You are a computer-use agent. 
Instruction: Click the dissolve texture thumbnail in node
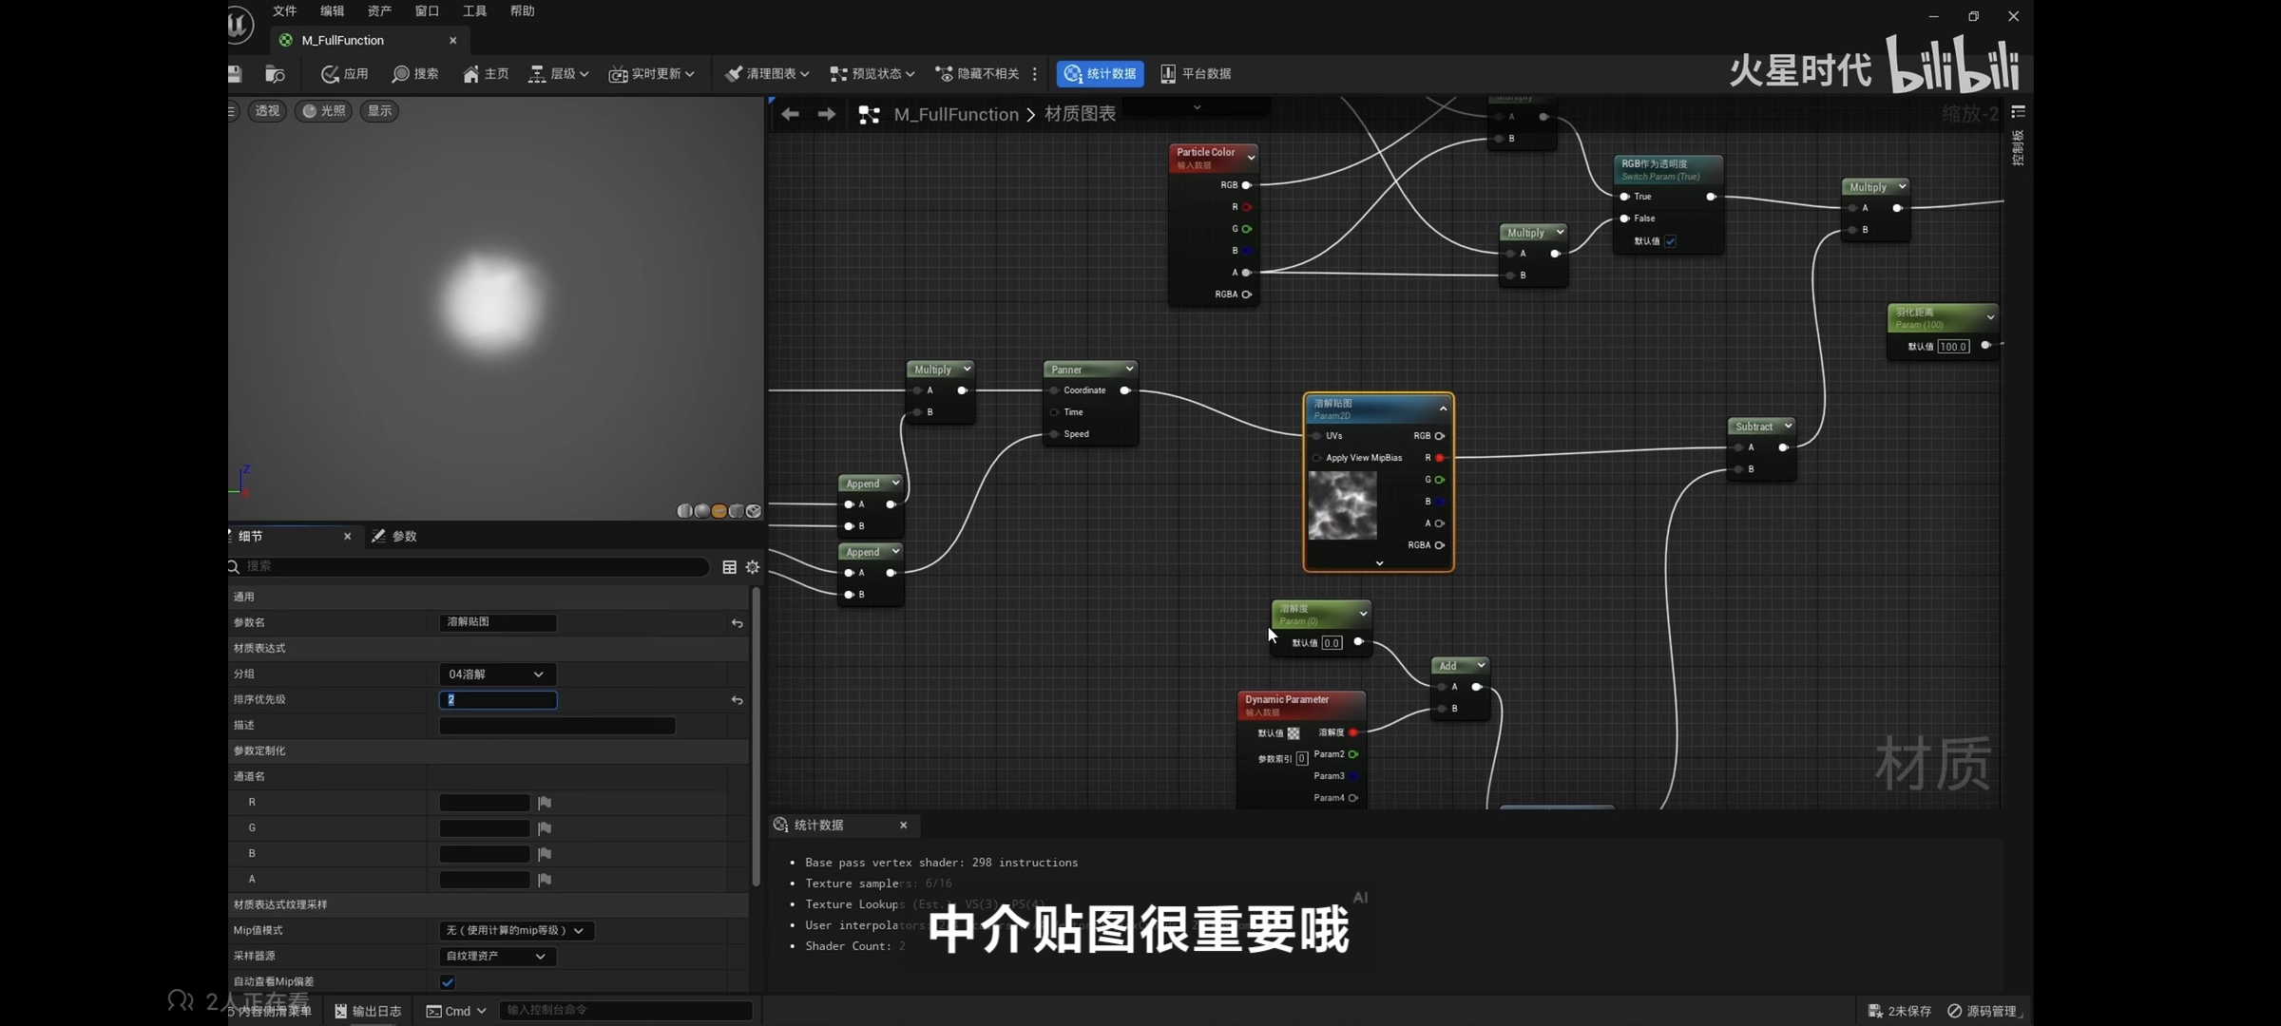click(x=1342, y=506)
